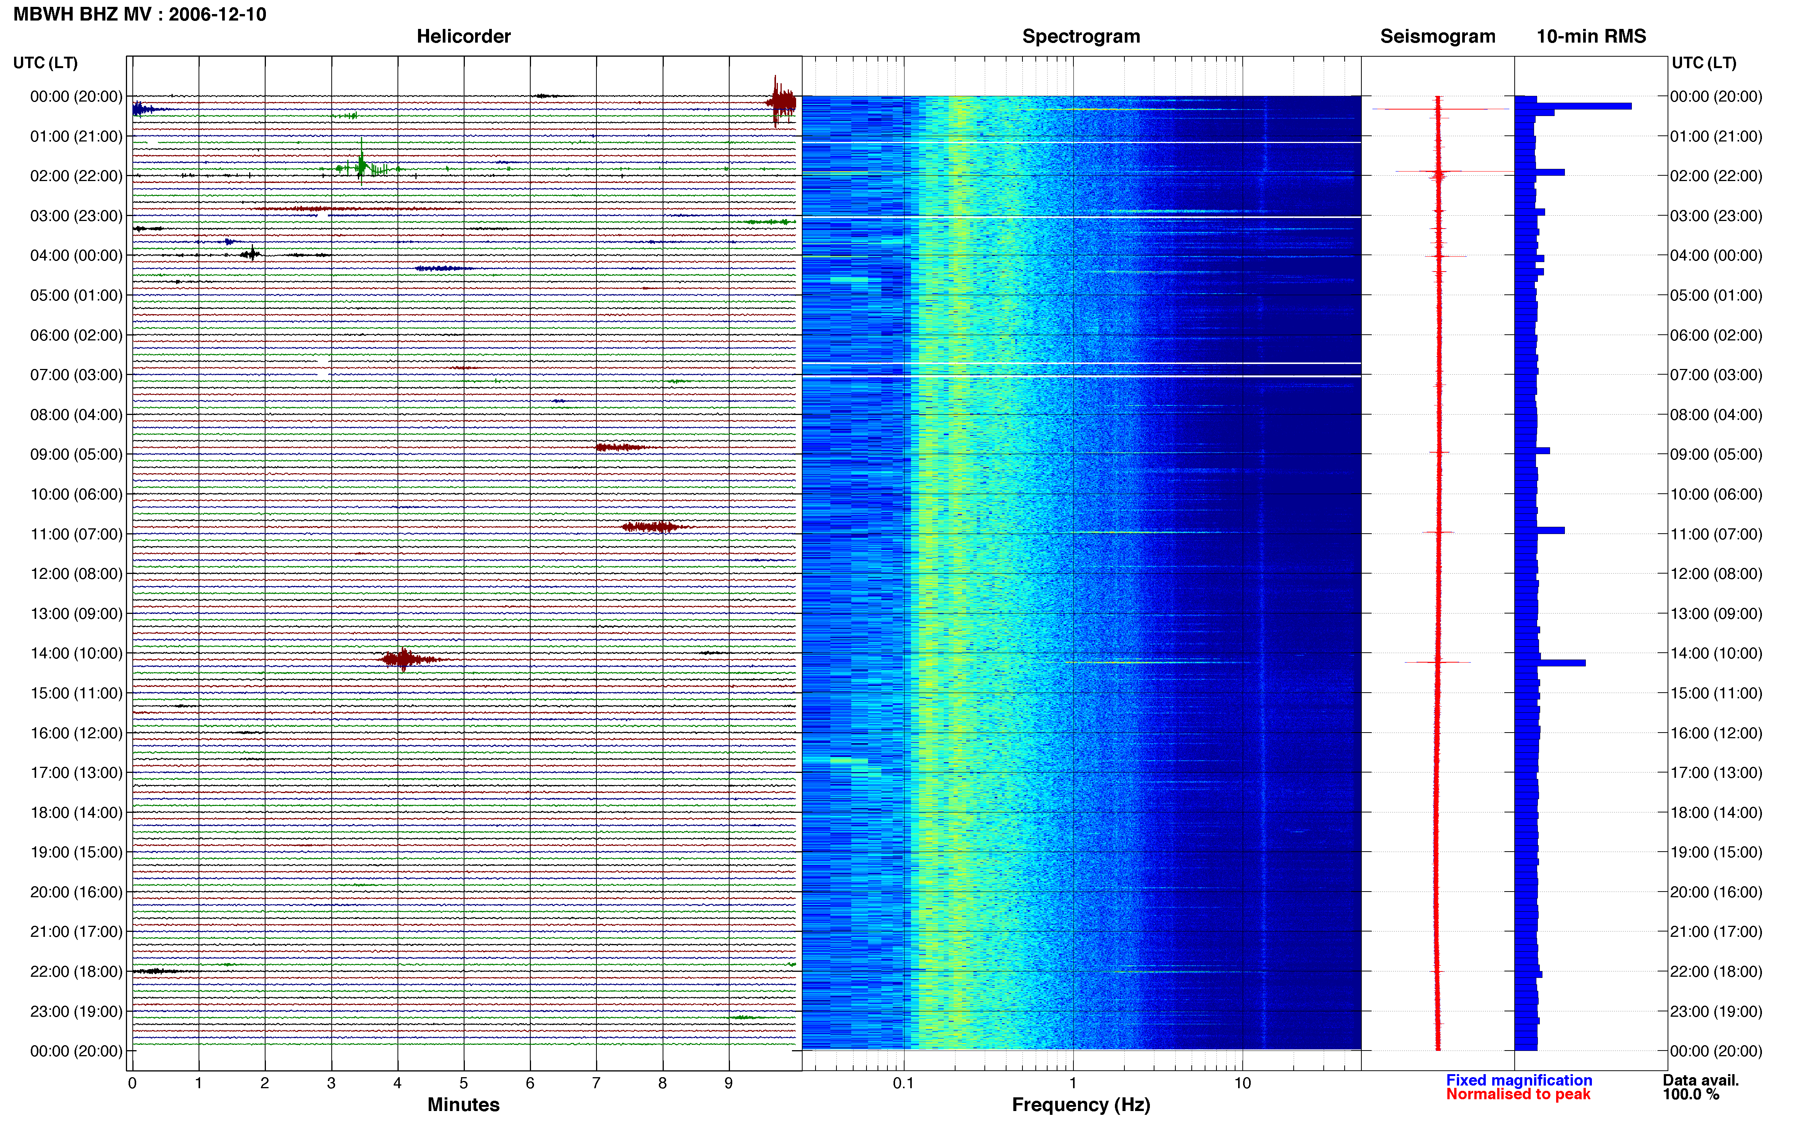Click right time label 13:00 (09:00)

1716,614
